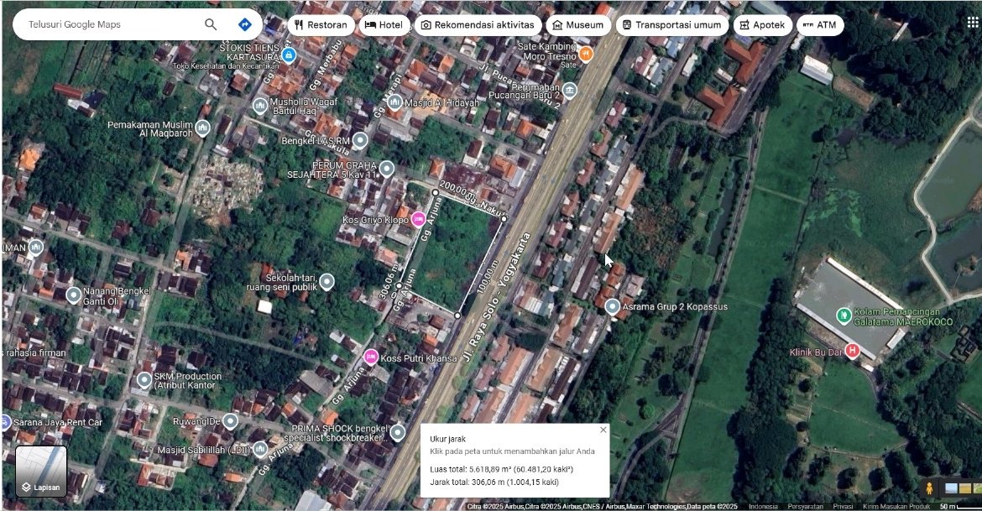This screenshot has height=511, width=982.
Task: Click the search magnifier icon
Action: (x=211, y=24)
